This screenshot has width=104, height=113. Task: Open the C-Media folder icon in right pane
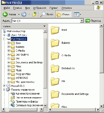click(55, 56)
